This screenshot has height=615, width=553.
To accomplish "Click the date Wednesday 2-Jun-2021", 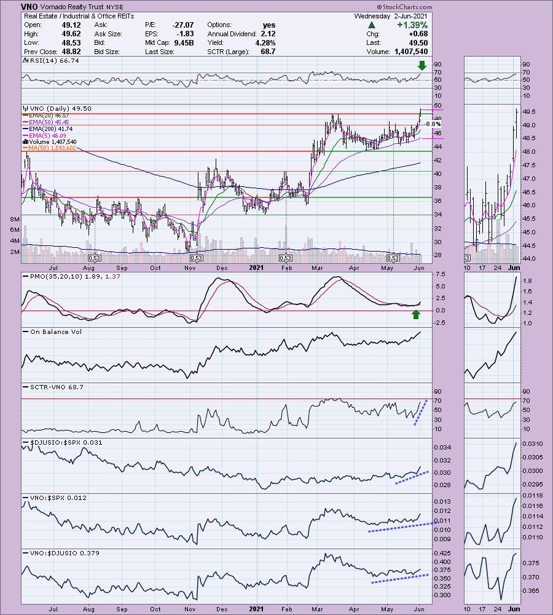I will pos(391,16).
